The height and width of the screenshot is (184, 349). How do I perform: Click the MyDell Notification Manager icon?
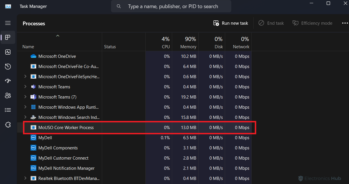click(33, 168)
